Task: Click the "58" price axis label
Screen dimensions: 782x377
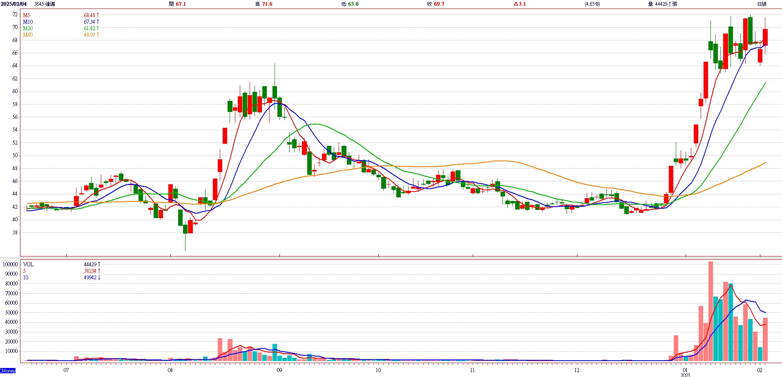Action: (15, 105)
